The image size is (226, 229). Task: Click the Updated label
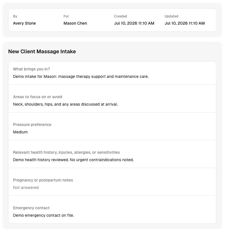pyautogui.click(x=171, y=16)
